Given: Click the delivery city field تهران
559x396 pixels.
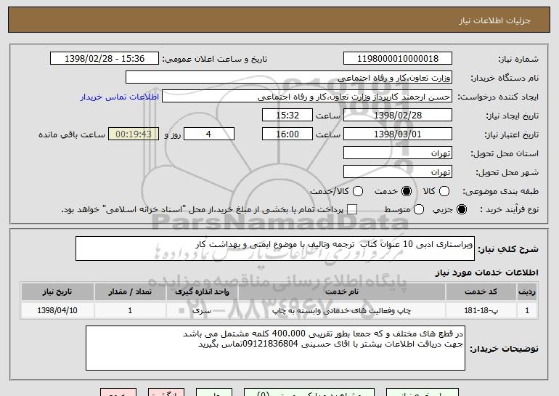Looking at the screenshot, I should click(x=398, y=172).
